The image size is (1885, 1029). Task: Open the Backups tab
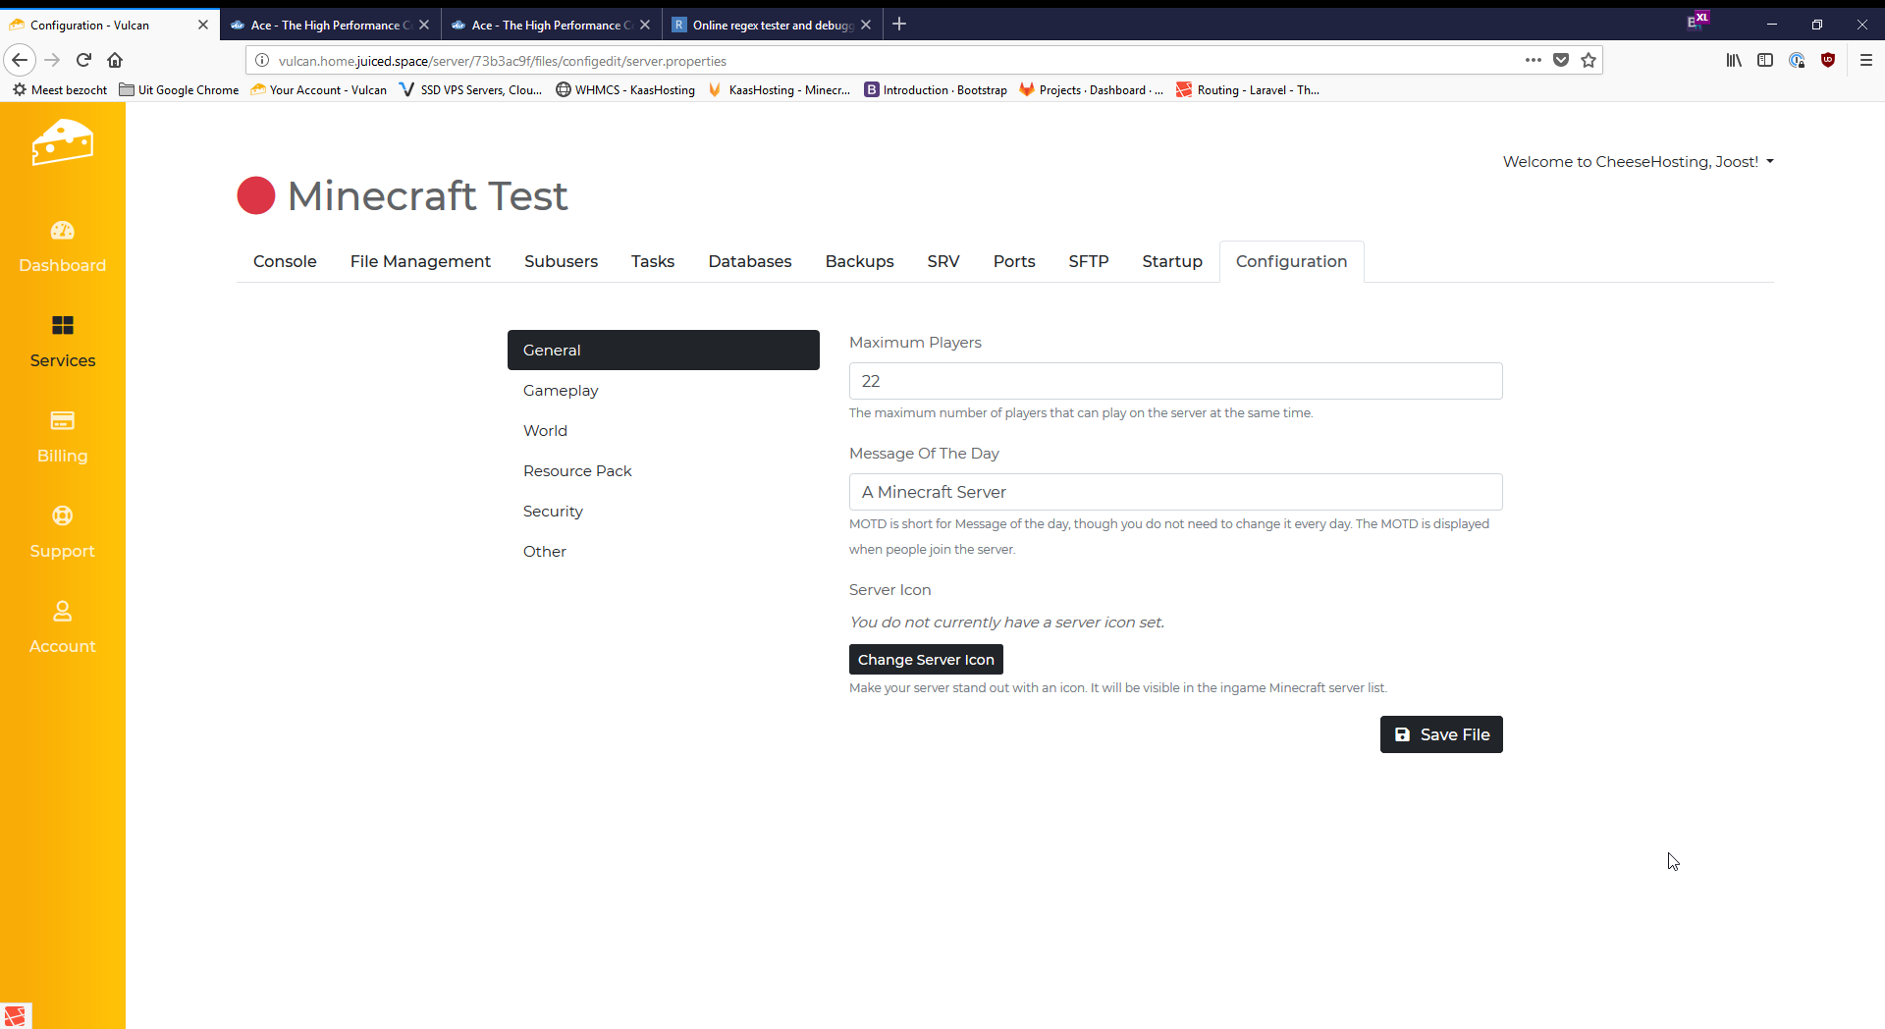pos(859,261)
